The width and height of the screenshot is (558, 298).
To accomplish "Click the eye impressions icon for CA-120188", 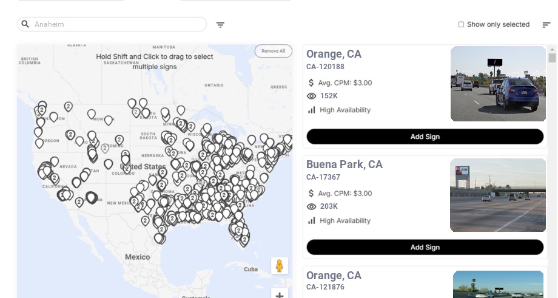I will coord(312,96).
